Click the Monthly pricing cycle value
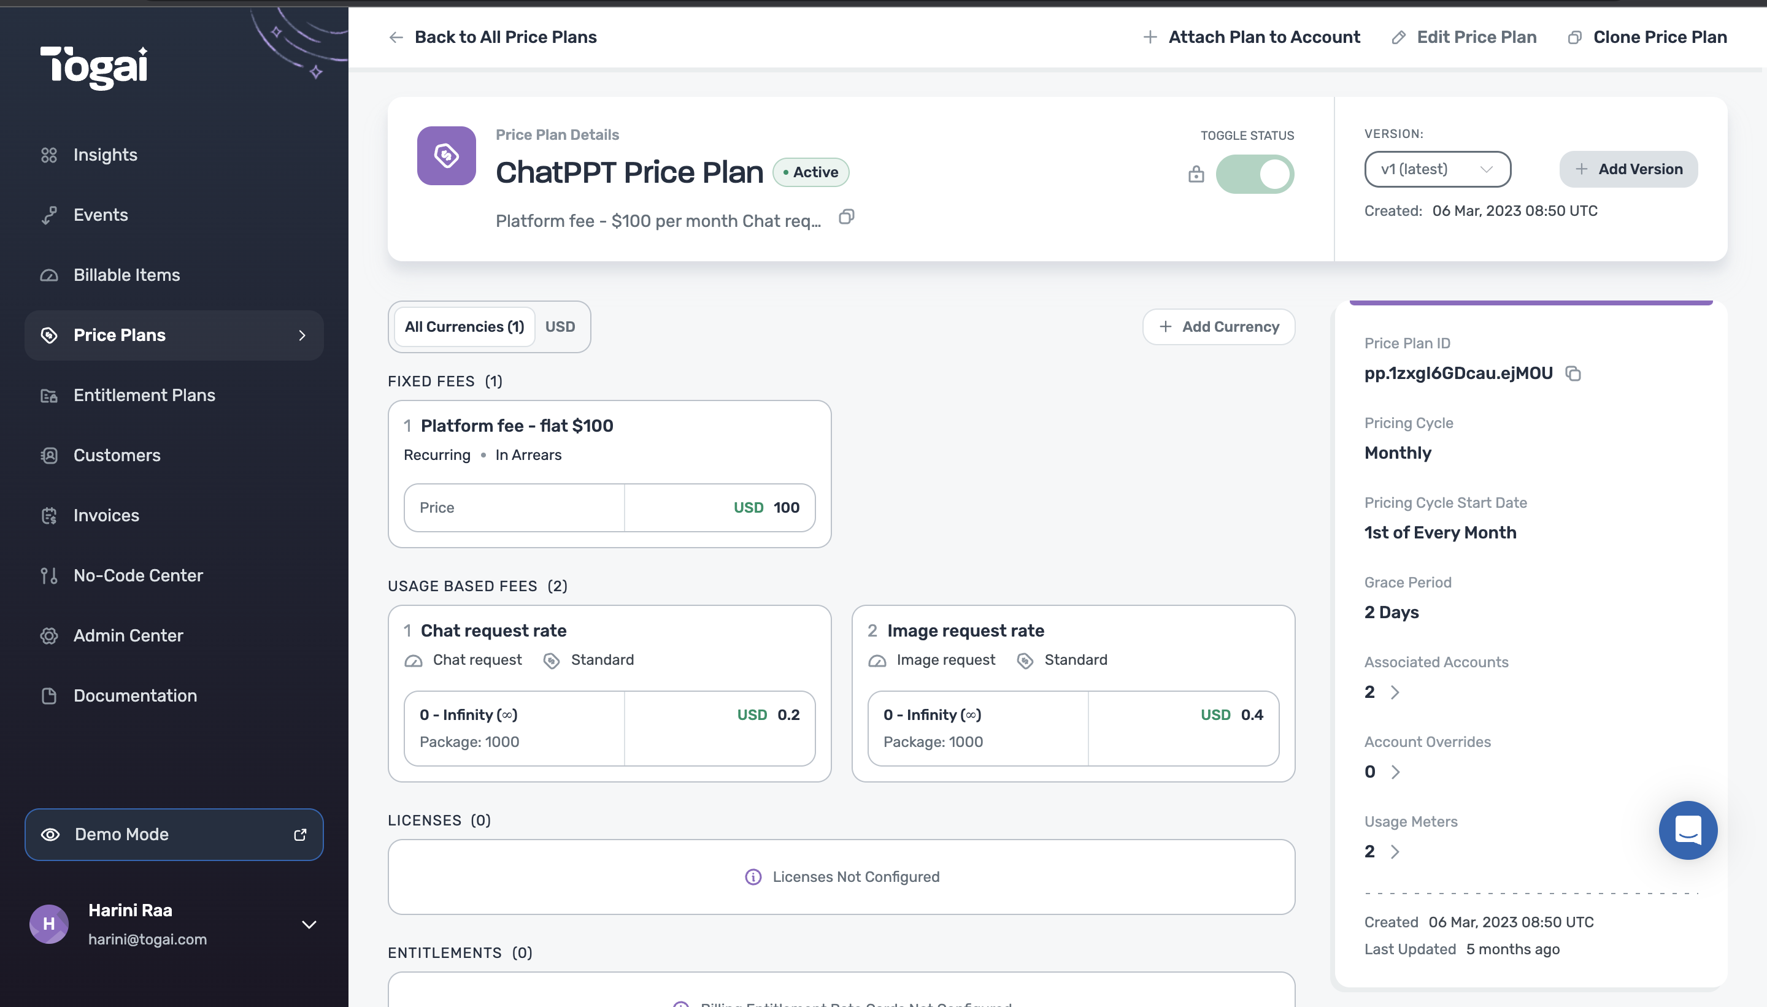 coord(1398,453)
